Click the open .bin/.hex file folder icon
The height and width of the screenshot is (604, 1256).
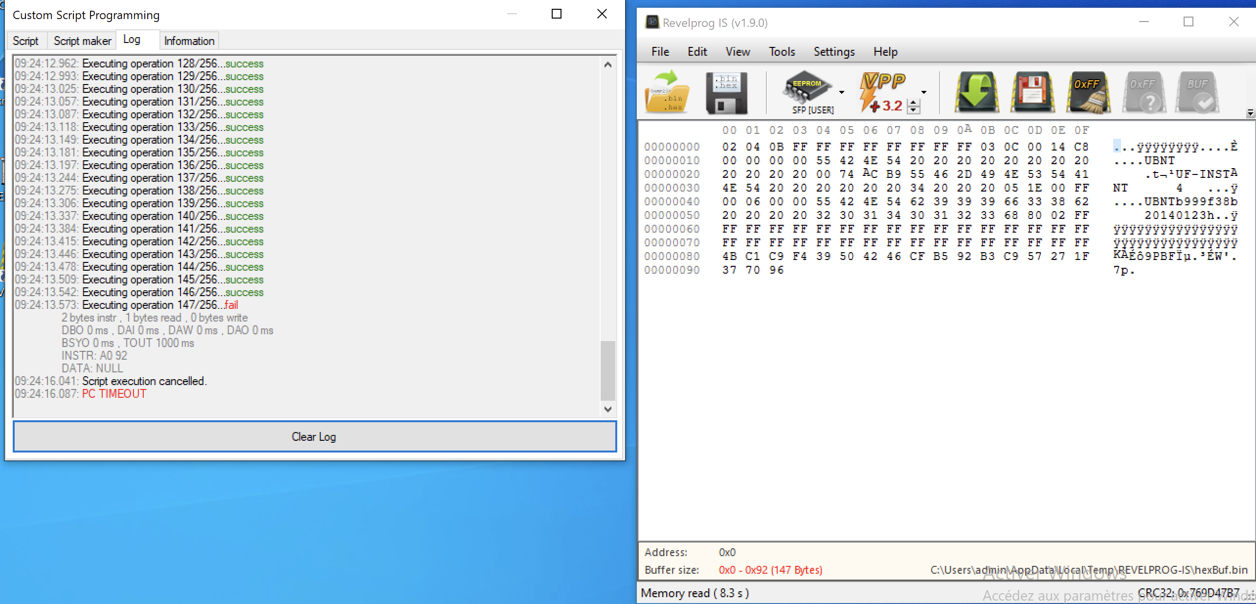click(667, 93)
